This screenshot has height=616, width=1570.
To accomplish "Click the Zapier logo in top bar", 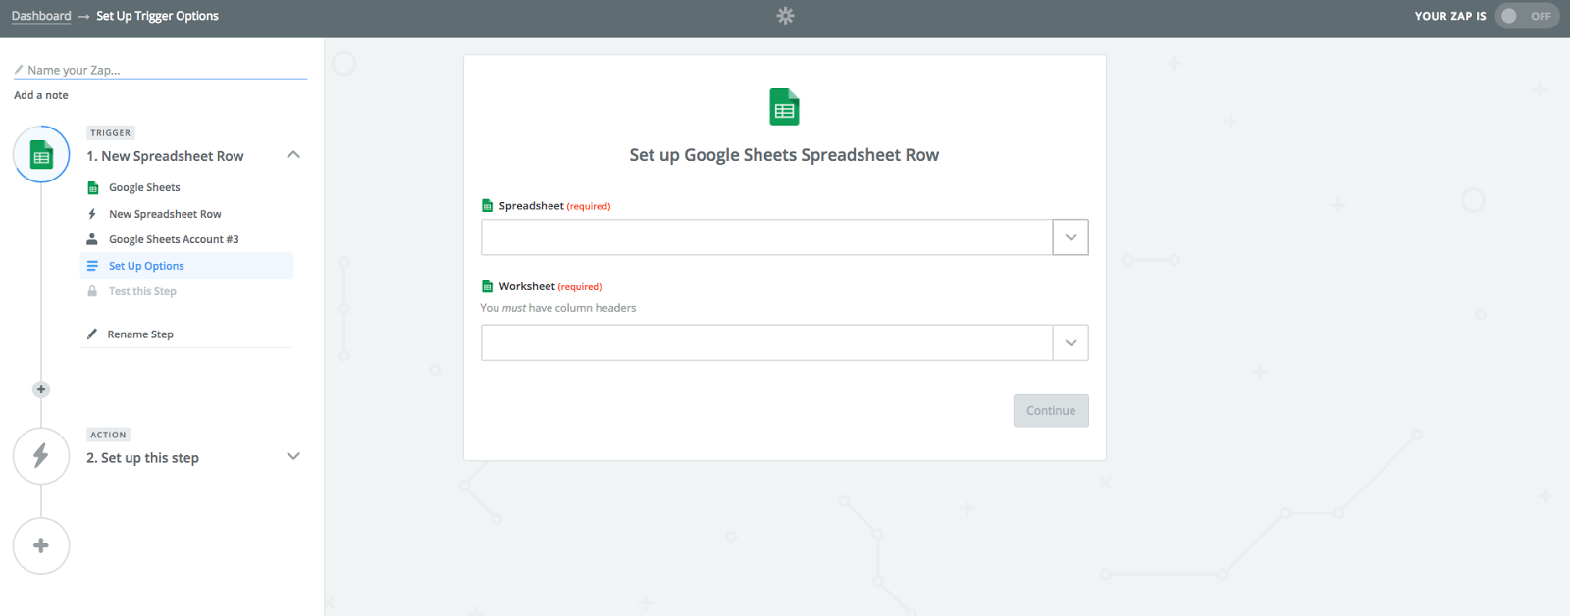I will pyautogui.click(x=785, y=16).
